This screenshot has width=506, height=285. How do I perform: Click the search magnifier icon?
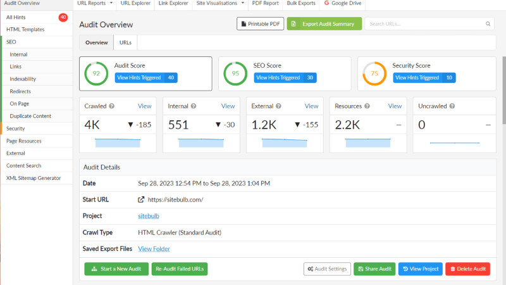coord(488,24)
